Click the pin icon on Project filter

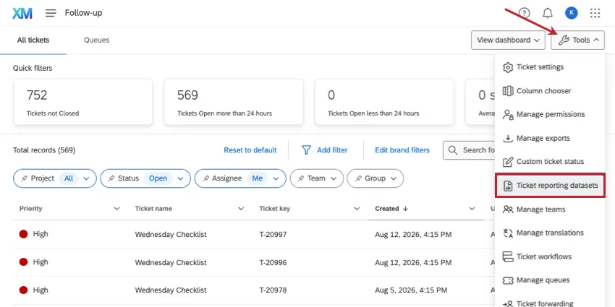25,178
